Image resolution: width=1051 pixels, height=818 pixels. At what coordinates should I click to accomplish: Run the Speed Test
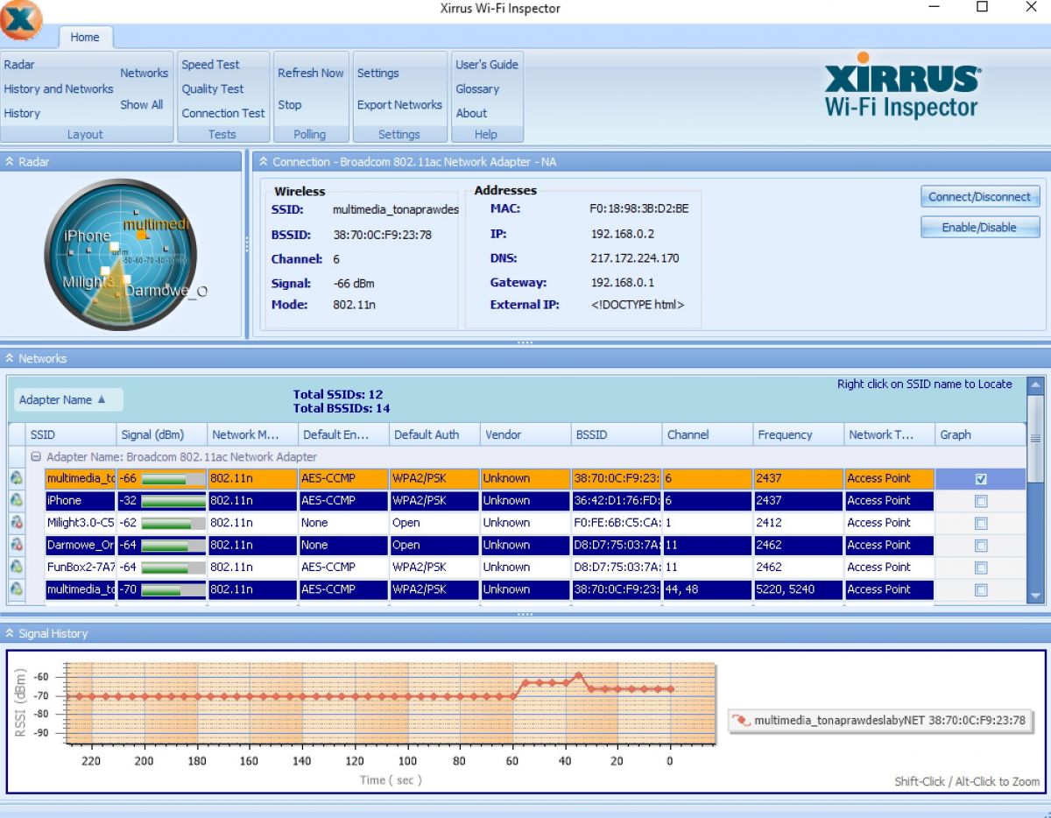pyautogui.click(x=210, y=65)
